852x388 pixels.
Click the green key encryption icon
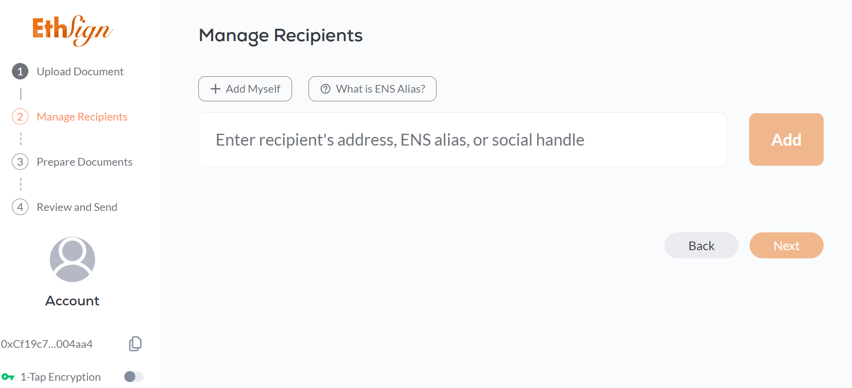[x=8, y=377]
